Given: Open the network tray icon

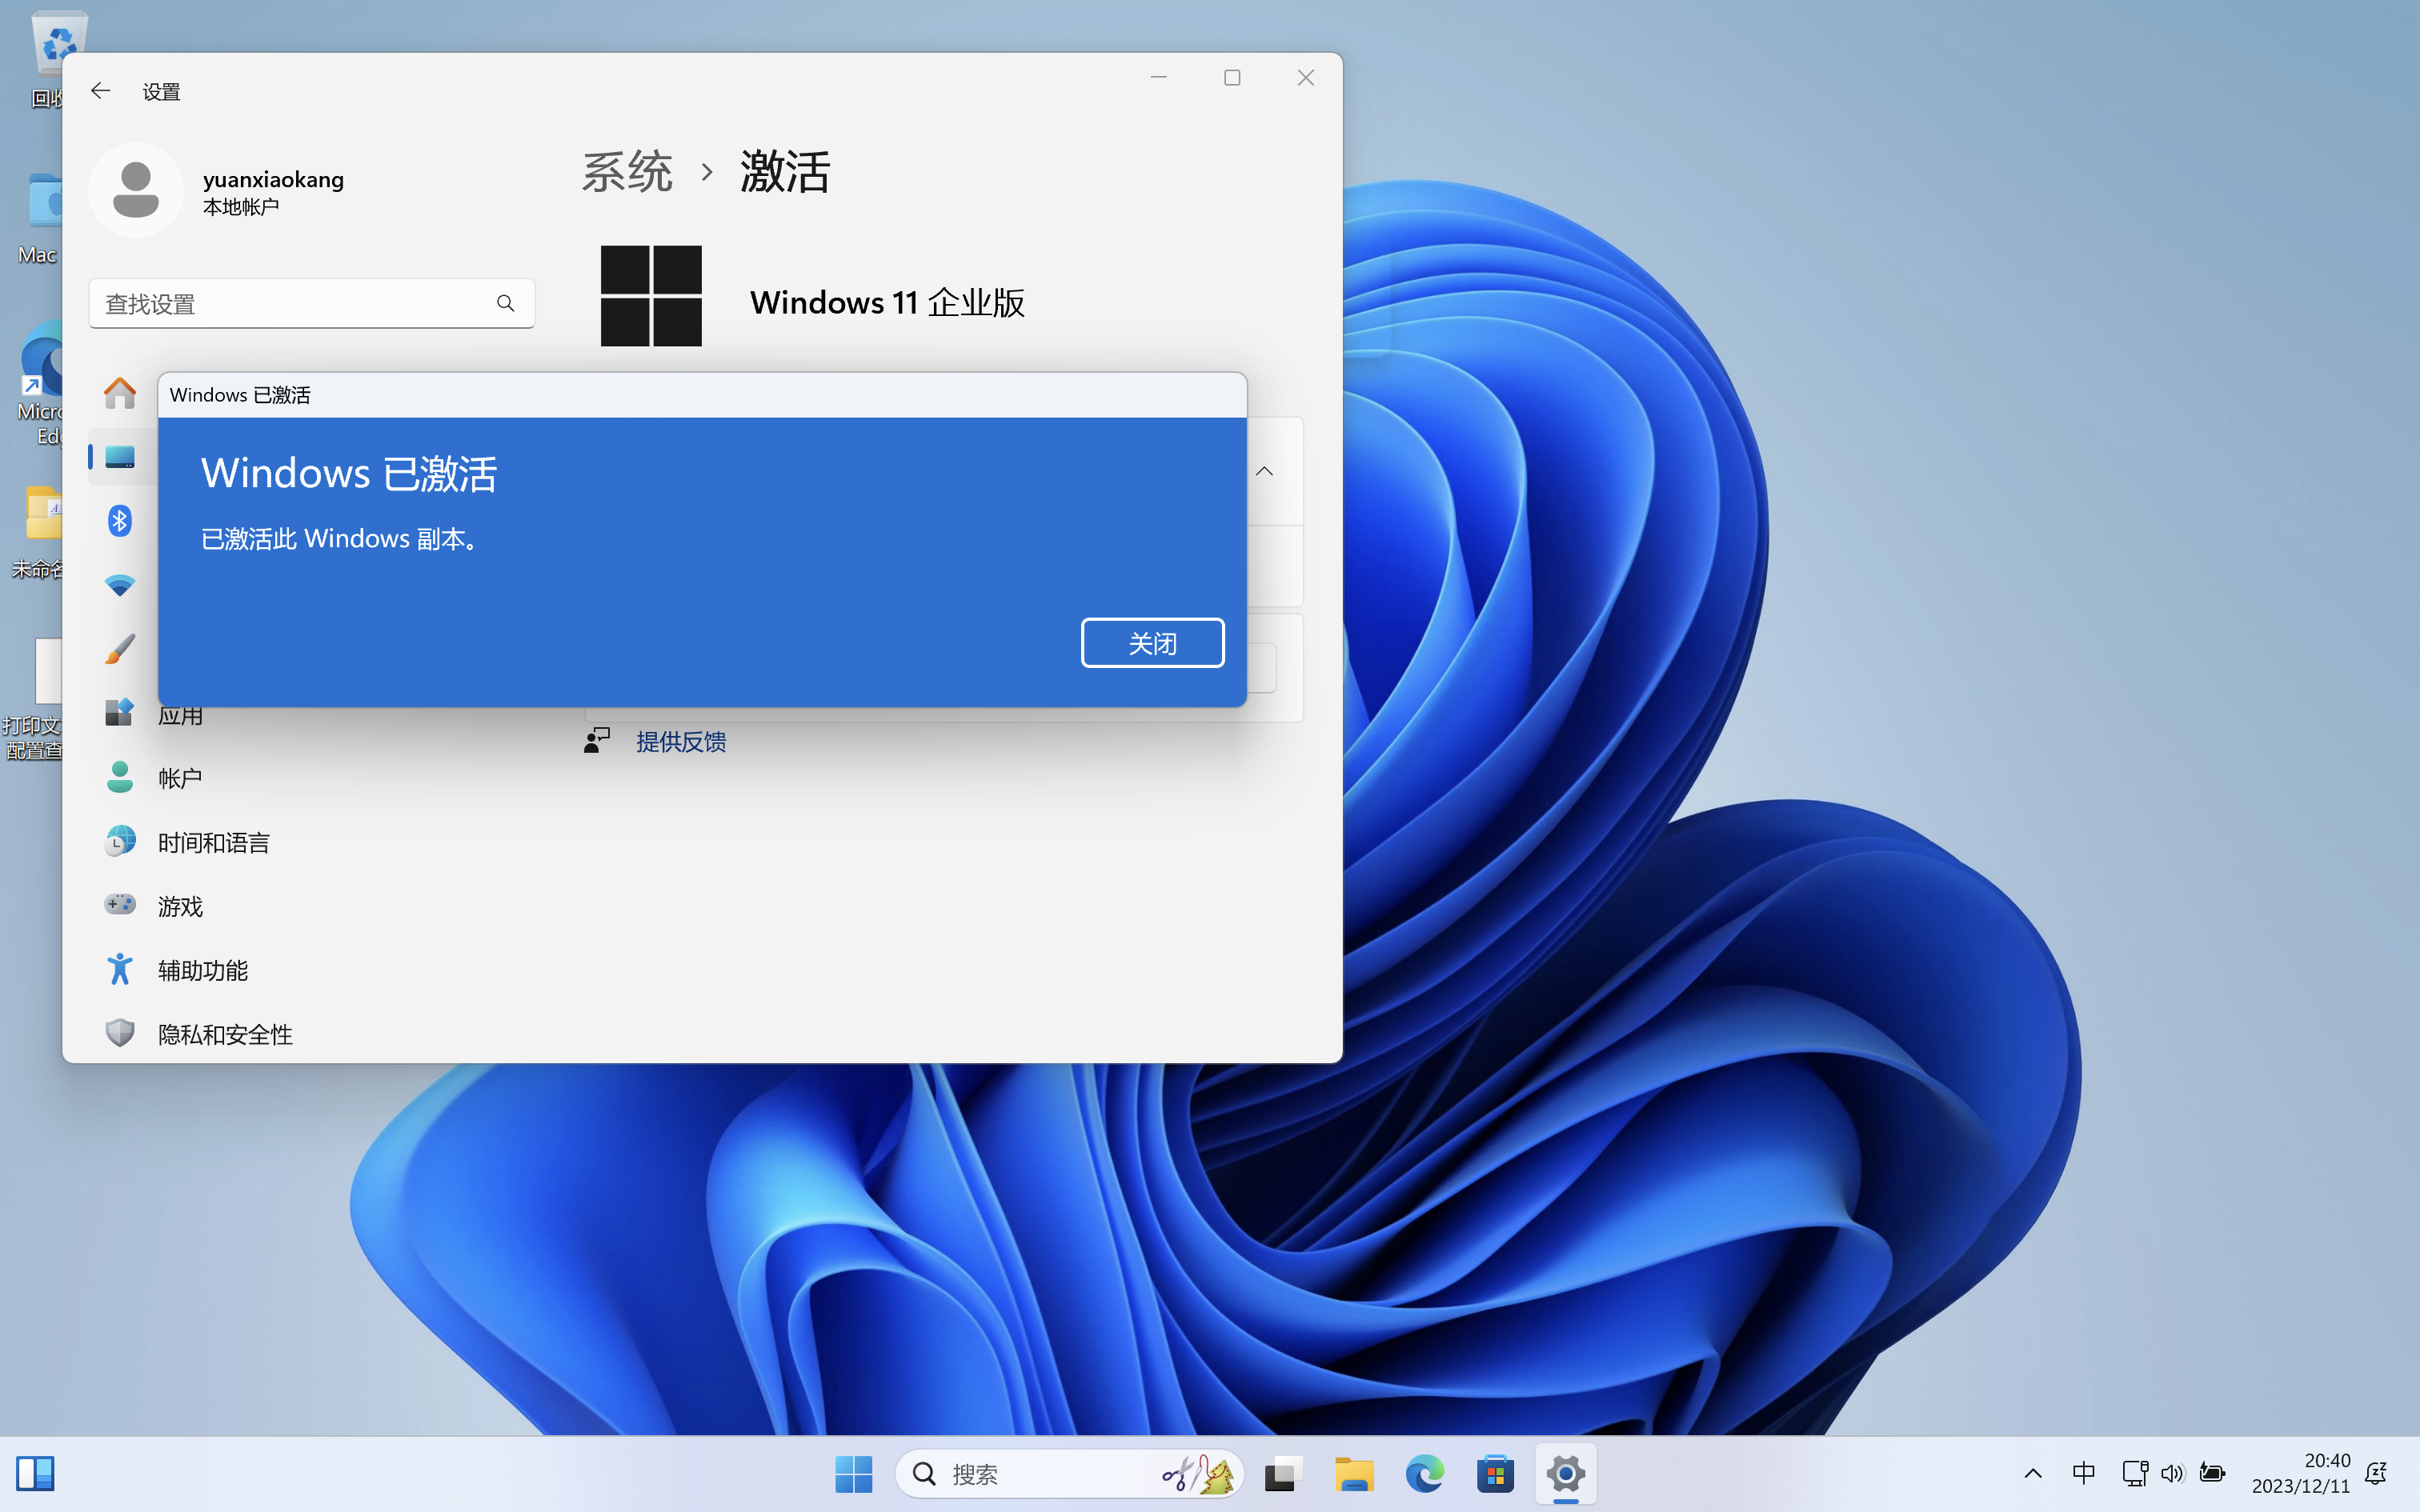Looking at the screenshot, I should tap(2135, 1473).
